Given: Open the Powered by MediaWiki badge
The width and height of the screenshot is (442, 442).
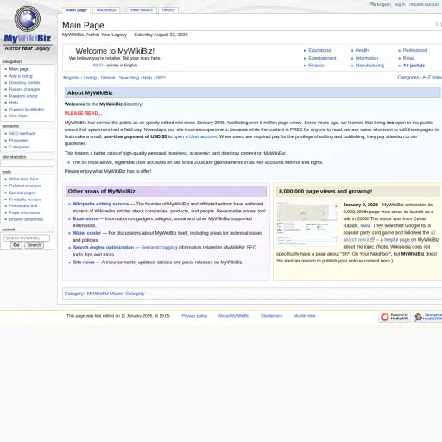Looking at the screenshot, I should pyautogui.click(x=395, y=317).
